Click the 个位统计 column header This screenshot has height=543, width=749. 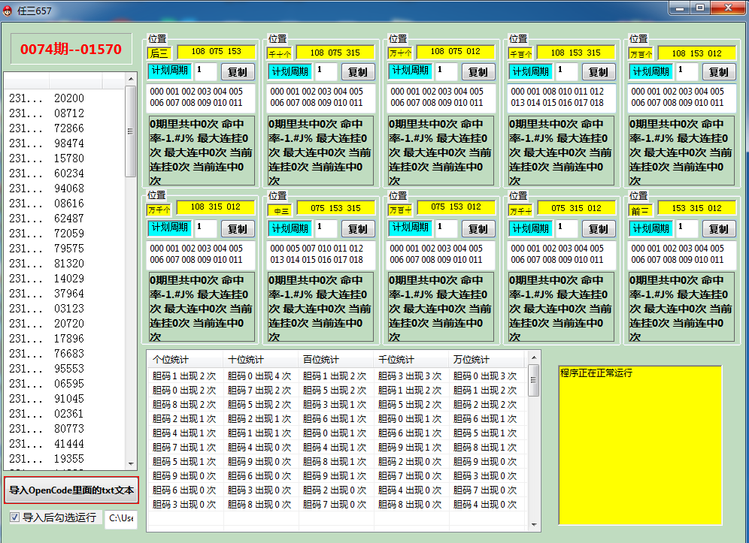point(185,360)
